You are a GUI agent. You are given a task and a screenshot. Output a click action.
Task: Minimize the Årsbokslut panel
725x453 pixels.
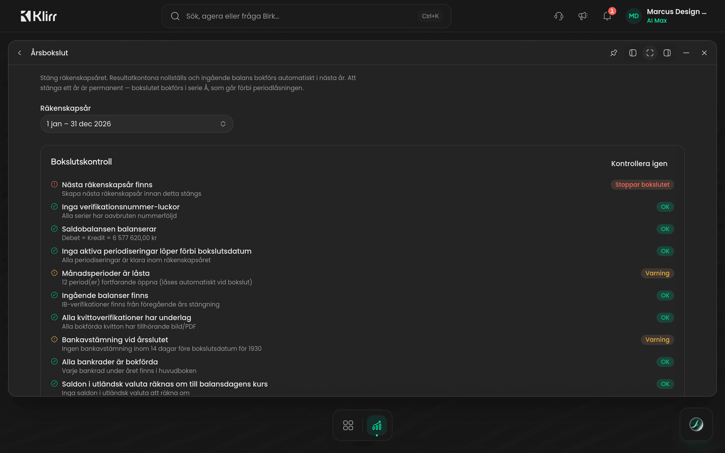point(686,53)
